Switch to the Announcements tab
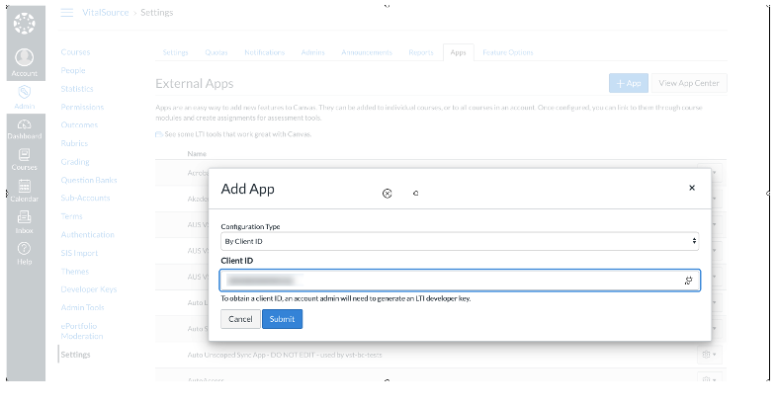This screenshot has height=405, width=777. 367,52
